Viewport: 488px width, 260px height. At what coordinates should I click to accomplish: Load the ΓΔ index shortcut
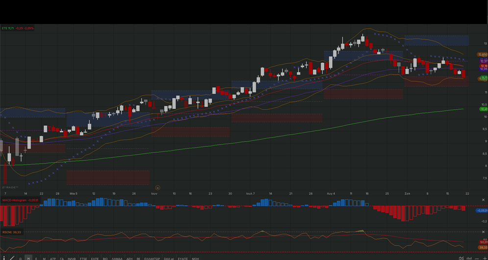62,259
